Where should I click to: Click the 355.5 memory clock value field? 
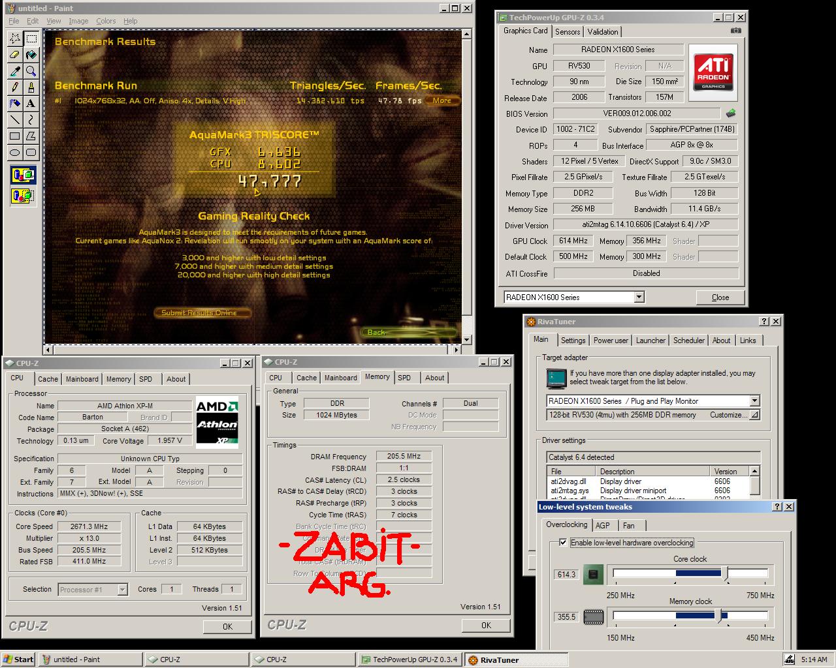pyautogui.click(x=566, y=616)
